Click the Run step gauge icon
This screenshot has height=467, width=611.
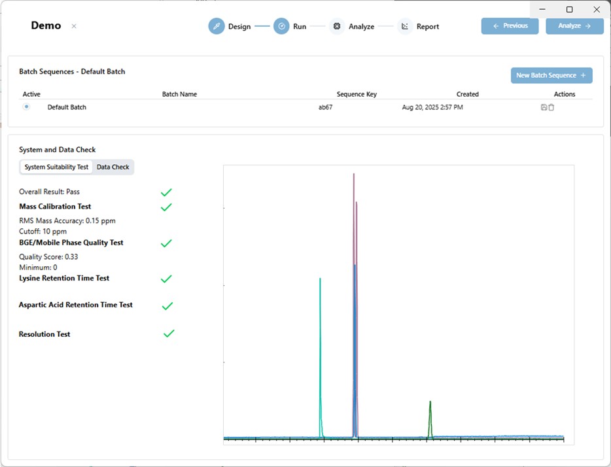281,26
